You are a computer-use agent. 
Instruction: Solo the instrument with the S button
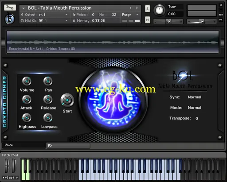(147, 9)
